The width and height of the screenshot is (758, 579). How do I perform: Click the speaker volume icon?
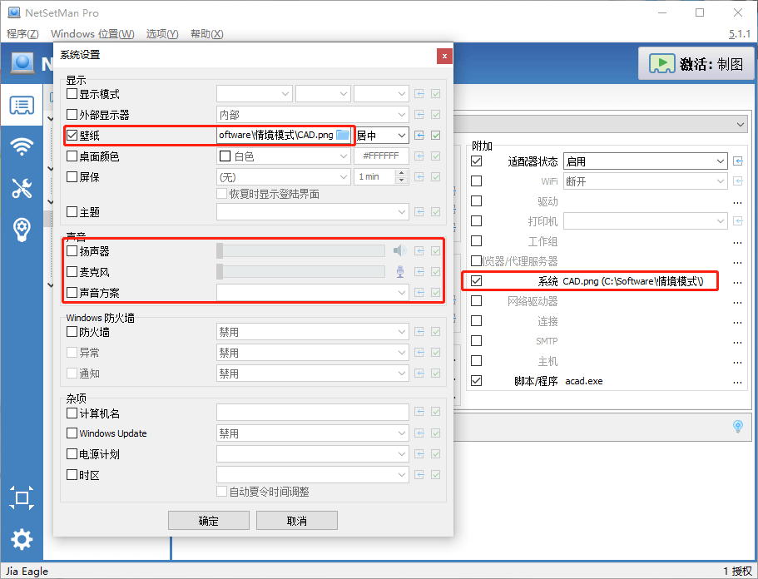point(399,250)
